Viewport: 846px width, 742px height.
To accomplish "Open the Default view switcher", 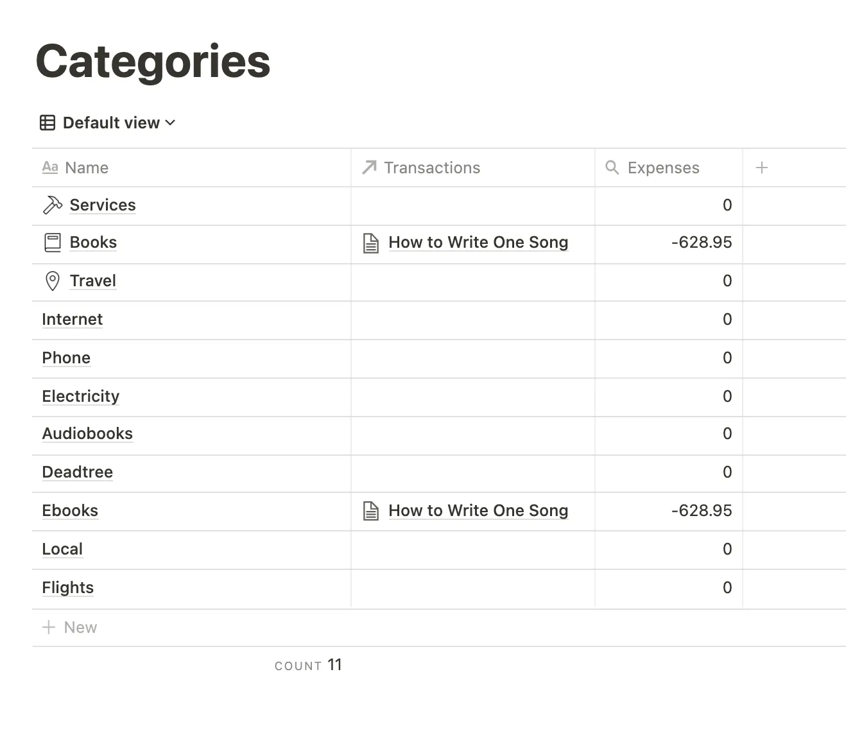I will pyautogui.click(x=108, y=123).
